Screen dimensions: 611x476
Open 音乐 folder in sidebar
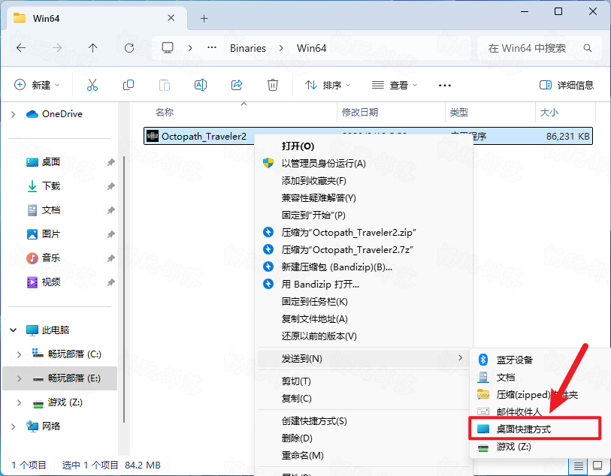(x=50, y=258)
